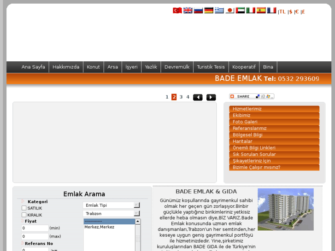Screen dimensions: 335x251
Task: Open Bölgesel Bilgi in the sidebar
Action: tap(274, 135)
